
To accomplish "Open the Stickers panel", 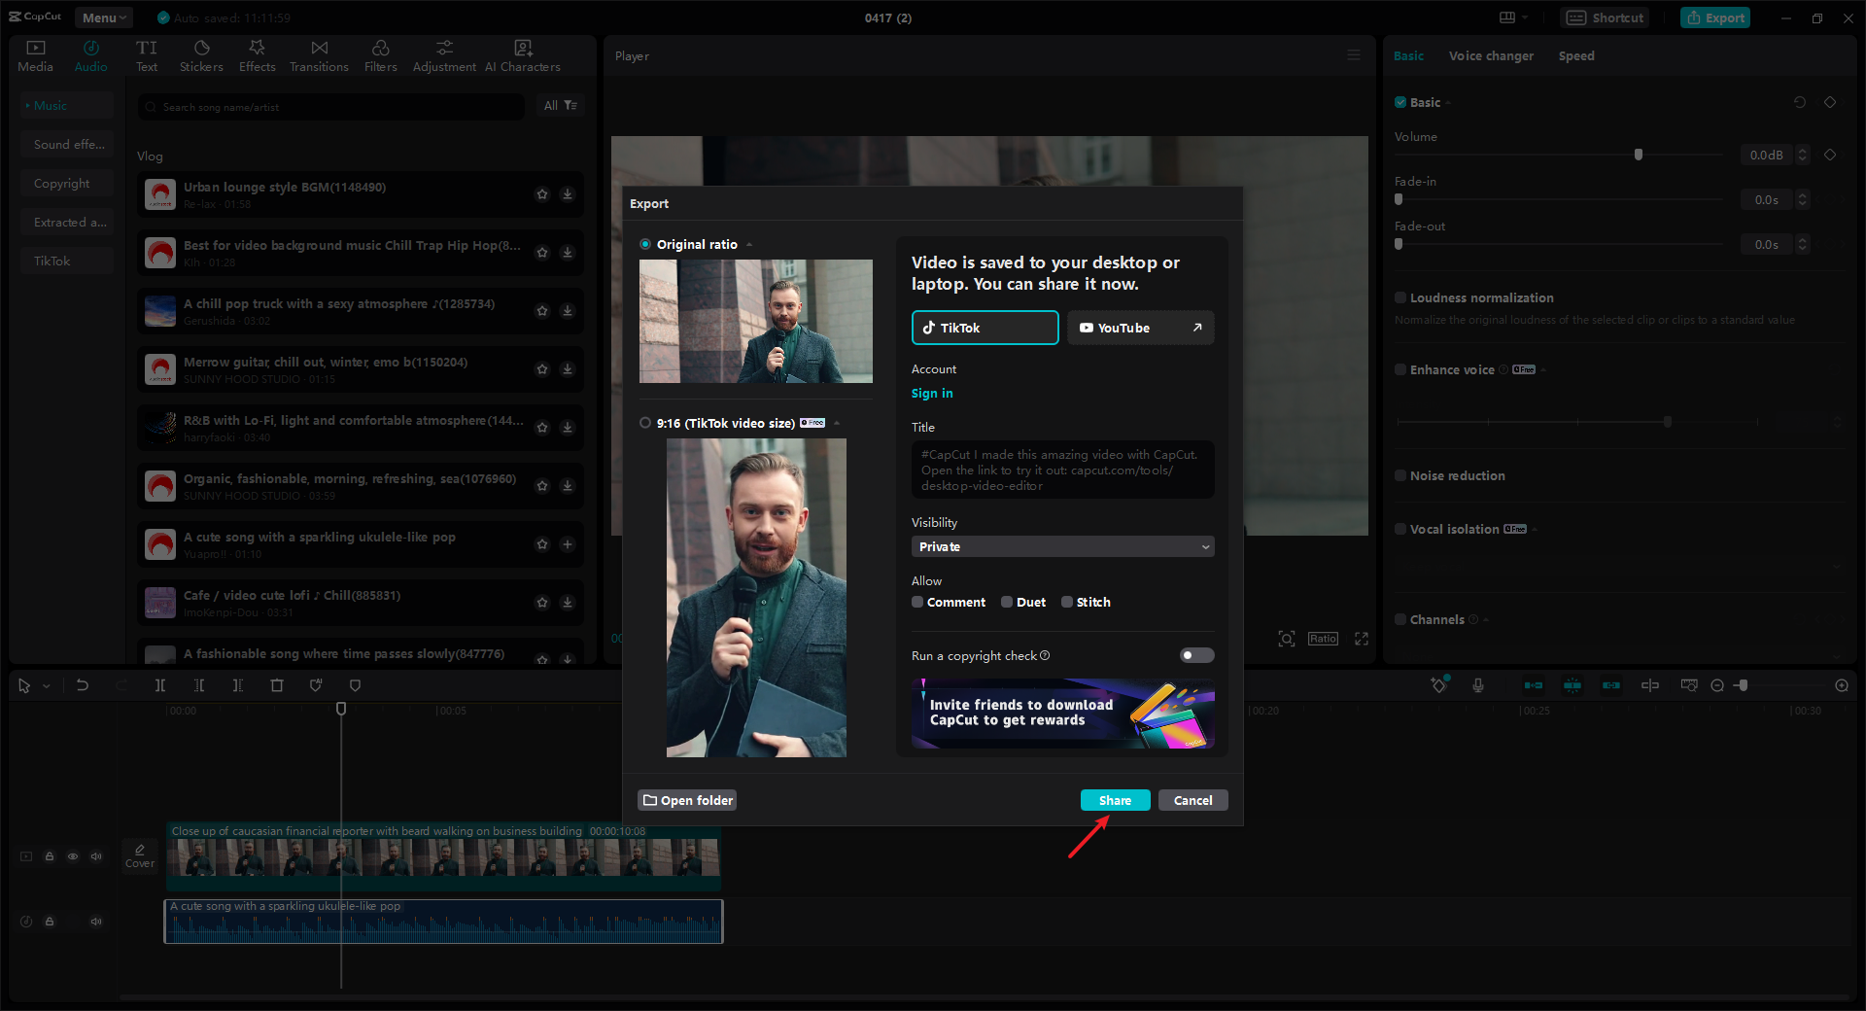I will pos(201,55).
